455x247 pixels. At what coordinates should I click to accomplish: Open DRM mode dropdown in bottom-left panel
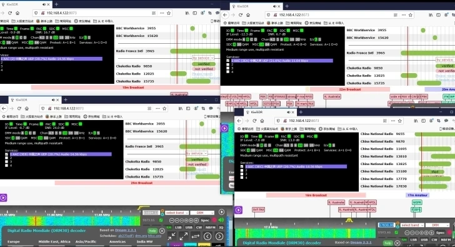(x=202, y=213)
